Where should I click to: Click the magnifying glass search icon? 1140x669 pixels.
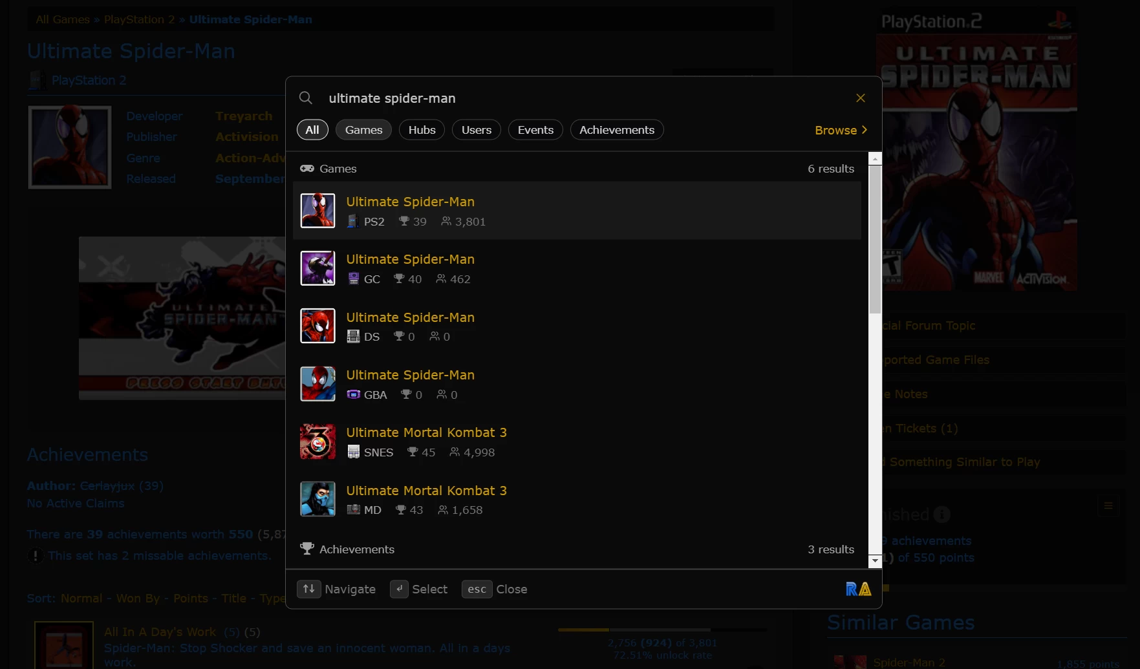pyautogui.click(x=306, y=98)
